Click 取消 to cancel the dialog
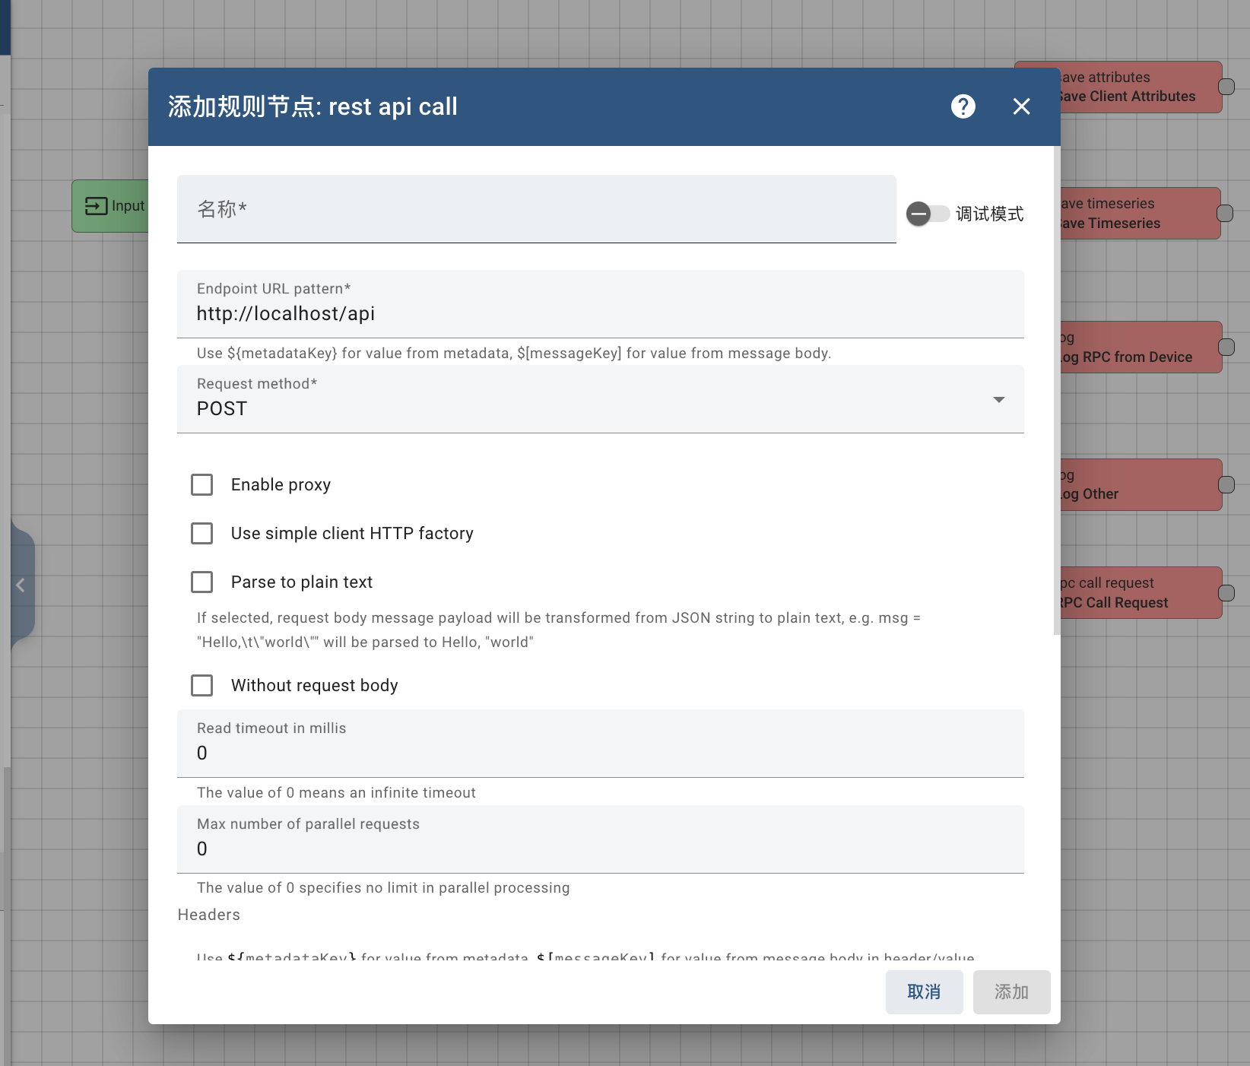The image size is (1250, 1066). pyautogui.click(x=924, y=992)
